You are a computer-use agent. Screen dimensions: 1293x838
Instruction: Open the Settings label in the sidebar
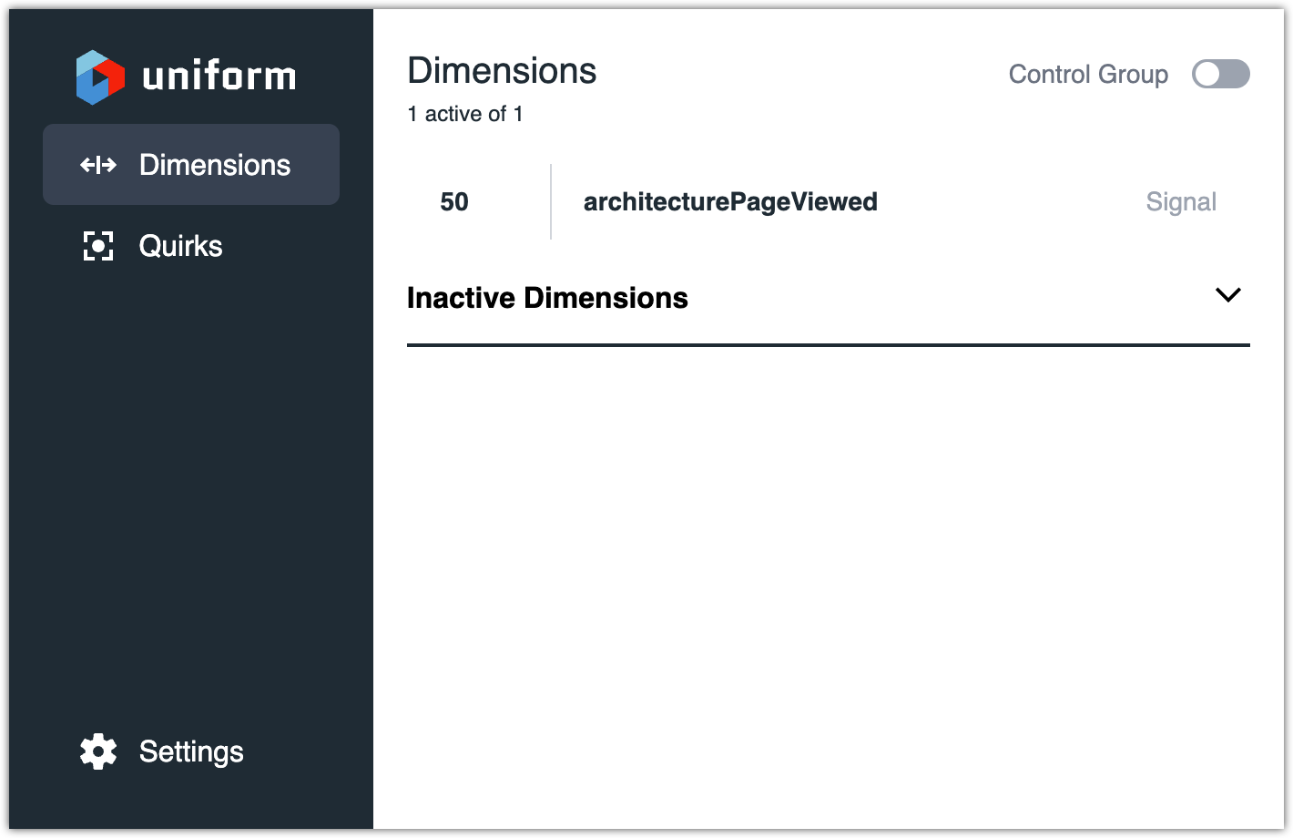pyautogui.click(x=191, y=751)
